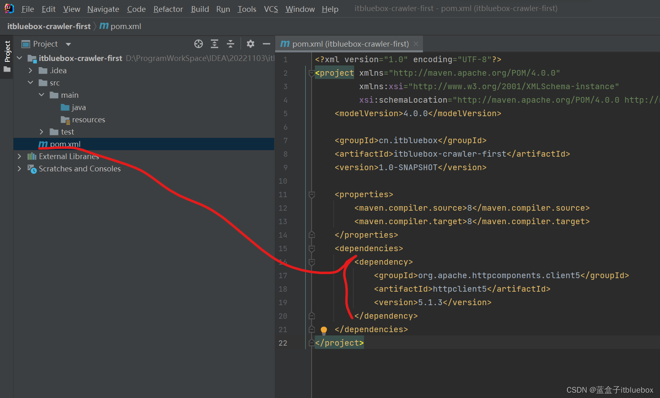Open the Help menu

point(330,9)
